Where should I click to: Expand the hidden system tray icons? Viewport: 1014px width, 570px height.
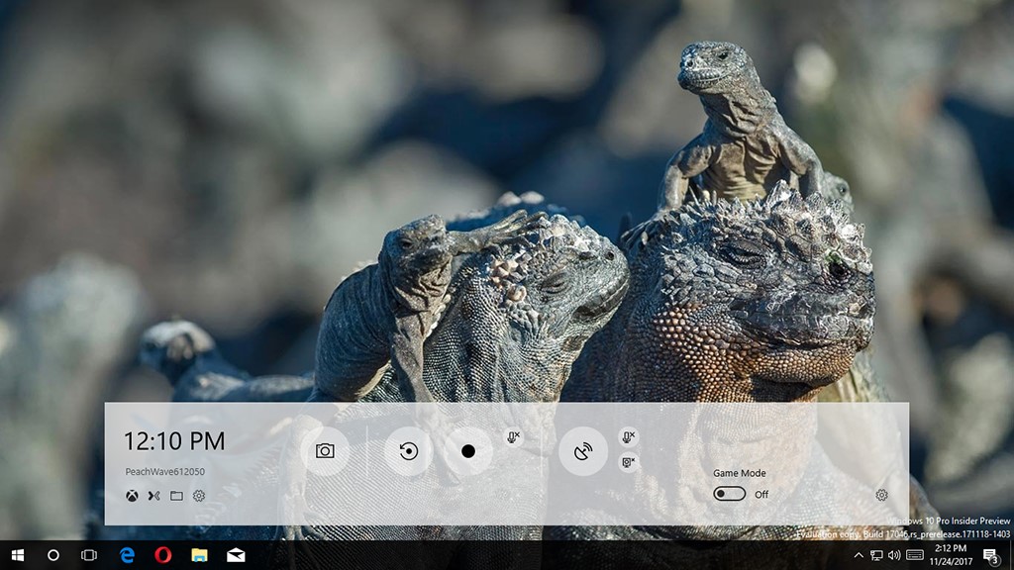pyautogui.click(x=859, y=555)
